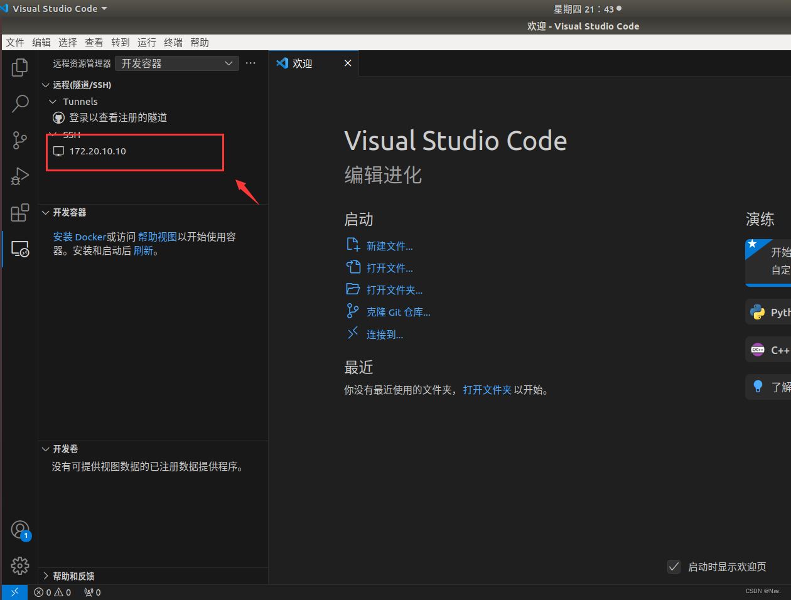The image size is (791, 600).
Task: Collapse the SSH tree node
Action: pyautogui.click(x=53, y=134)
